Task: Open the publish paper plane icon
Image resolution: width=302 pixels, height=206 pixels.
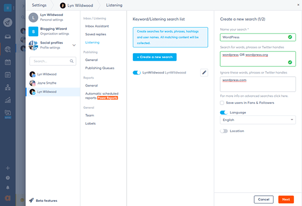Action: click(8, 23)
